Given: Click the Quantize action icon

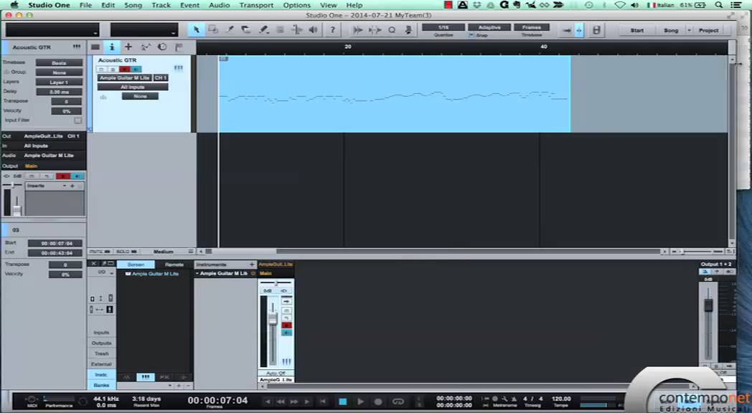Looking at the screenshot, I should click(392, 29).
